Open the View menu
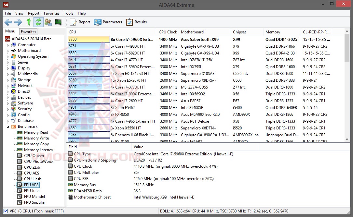 19,13
